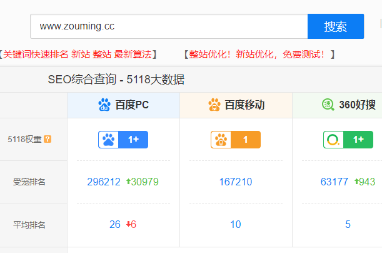Click the 360 ring icon inside green badge
The width and height of the screenshot is (382, 253).
pyautogui.click(x=333, y=140)
